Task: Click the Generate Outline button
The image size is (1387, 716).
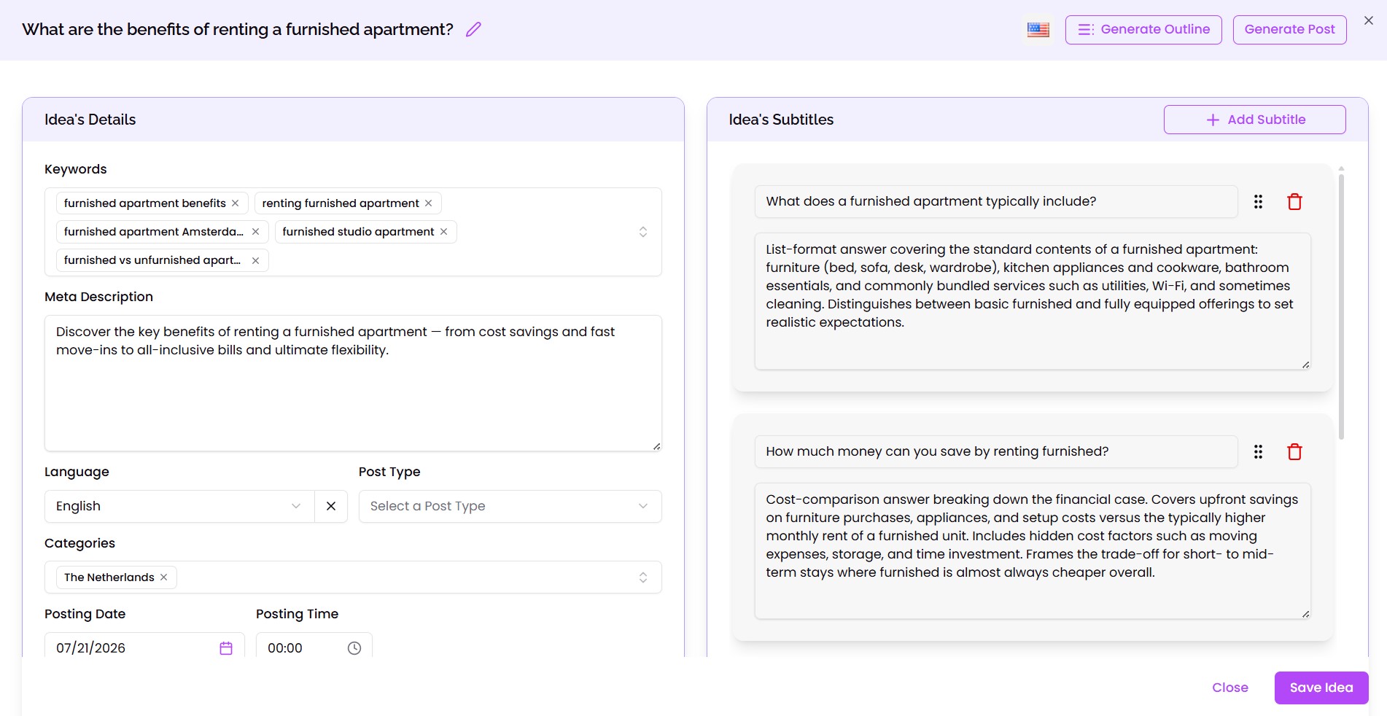Action: 1143,30
